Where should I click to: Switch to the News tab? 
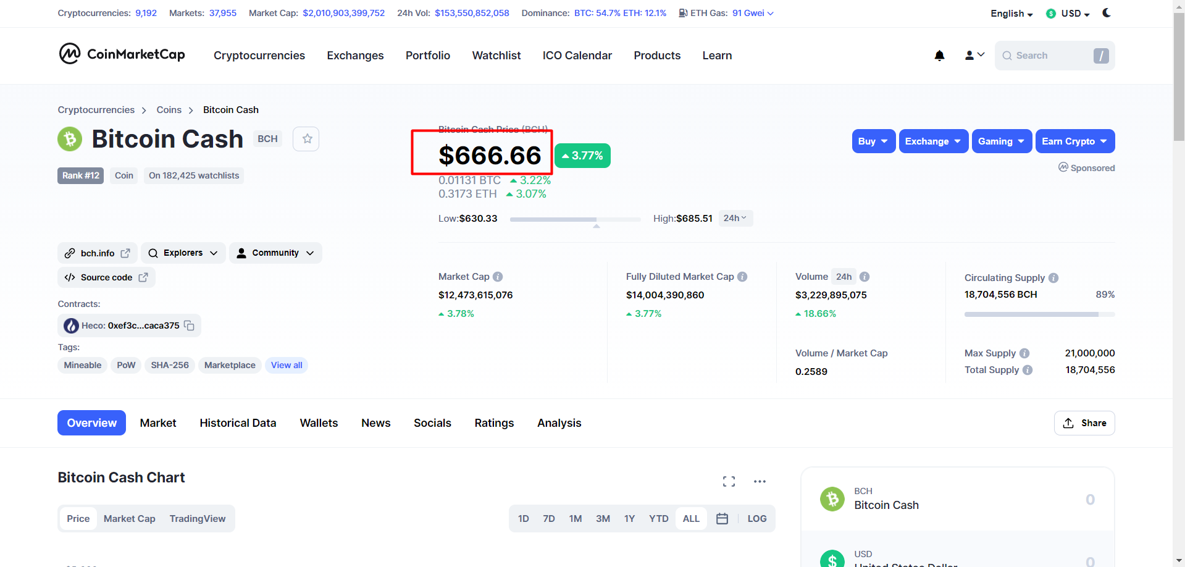tap(376, 423)
